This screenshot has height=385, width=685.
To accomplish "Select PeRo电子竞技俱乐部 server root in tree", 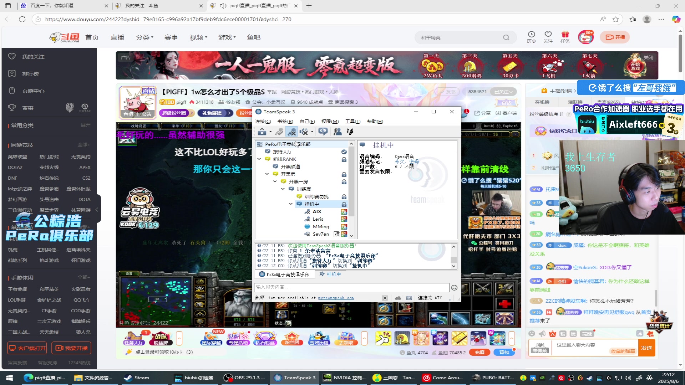I will (x=288, y=144).
